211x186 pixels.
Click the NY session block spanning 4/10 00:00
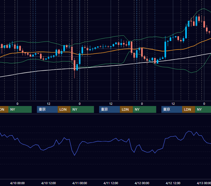20,109
